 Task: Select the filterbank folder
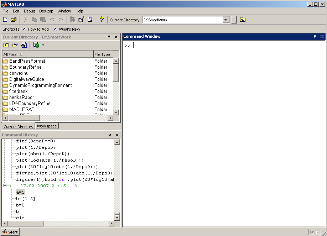19,91
